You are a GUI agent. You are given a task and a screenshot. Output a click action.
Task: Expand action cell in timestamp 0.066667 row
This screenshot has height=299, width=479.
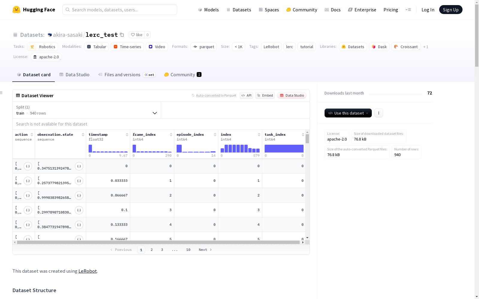[28, 196]
